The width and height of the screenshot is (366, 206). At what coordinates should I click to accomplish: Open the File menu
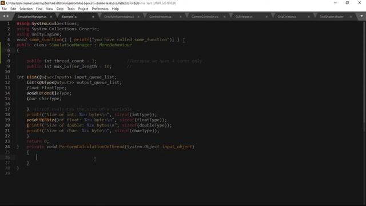tap(4, 9)
